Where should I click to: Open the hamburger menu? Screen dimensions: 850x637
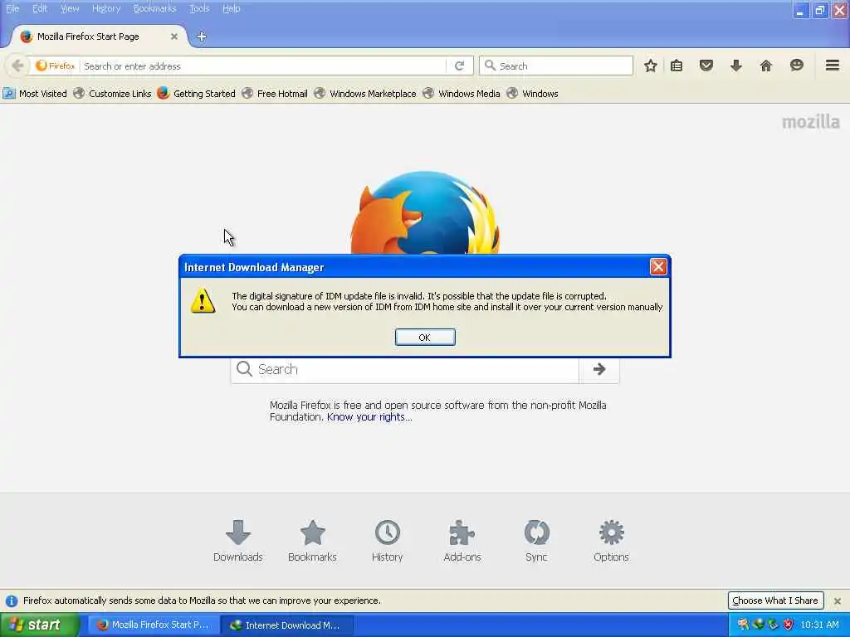click(x=833, y=66)
